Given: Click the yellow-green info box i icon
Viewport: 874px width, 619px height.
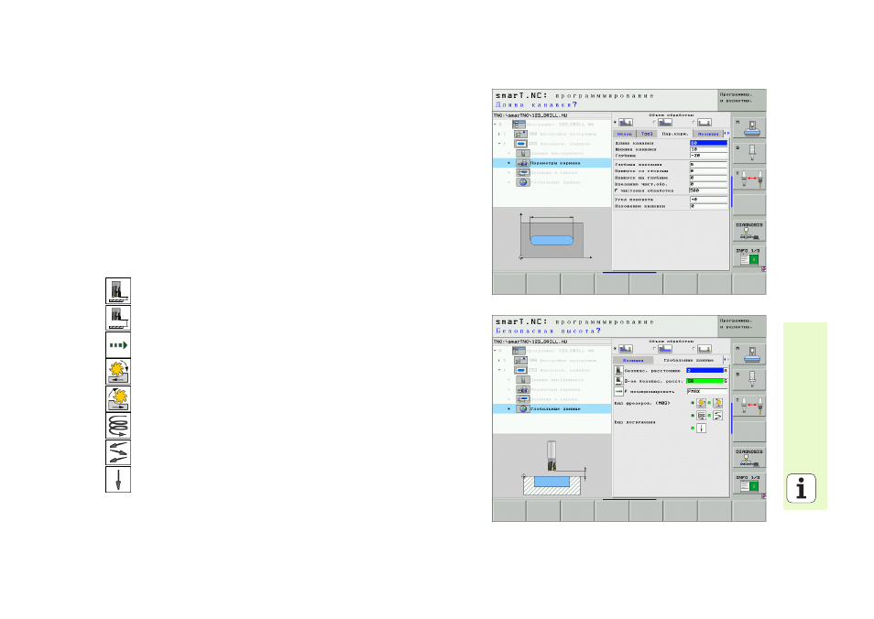Looking at the screenshot, I should 801,489.
